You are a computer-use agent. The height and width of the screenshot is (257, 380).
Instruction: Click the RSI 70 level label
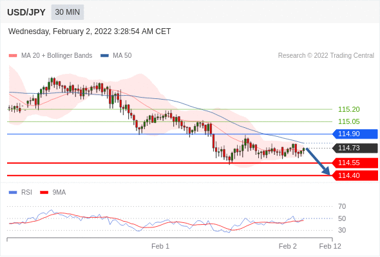pyautogui.click(x=342, y=206)
